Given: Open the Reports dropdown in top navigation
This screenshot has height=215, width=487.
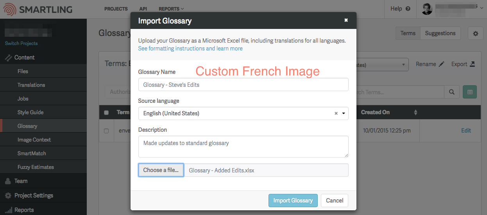Looking at the screenshot, I should (171, 9).
